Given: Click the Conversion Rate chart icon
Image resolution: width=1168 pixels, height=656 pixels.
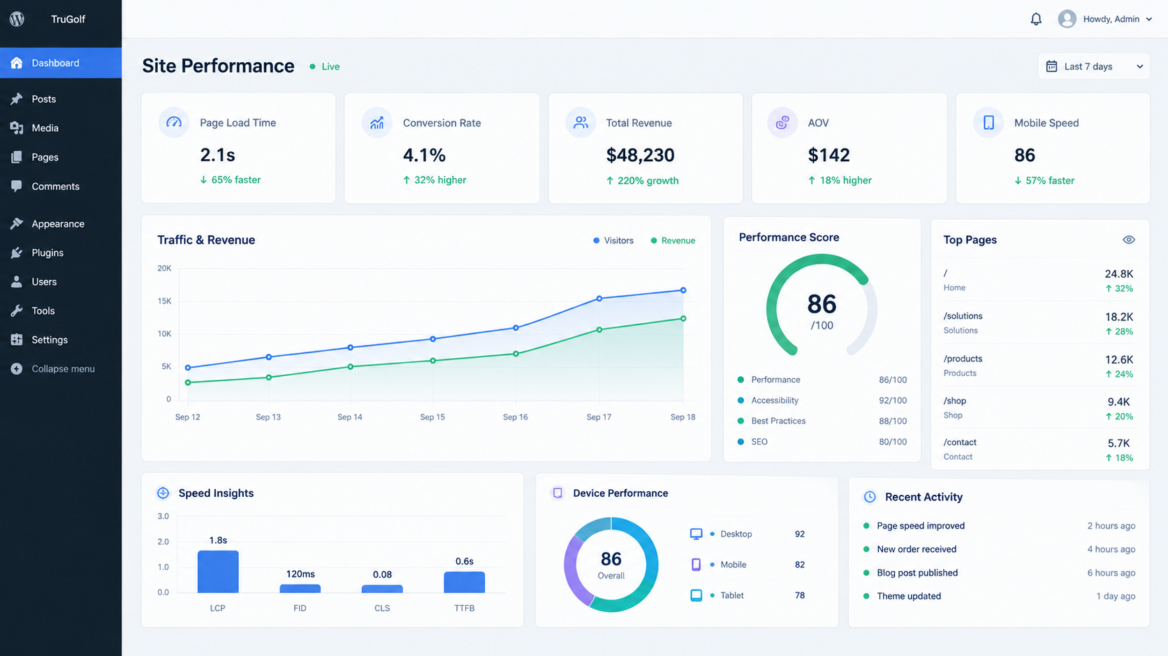Looking at the screenshot, I should click(x=377, y=123).
